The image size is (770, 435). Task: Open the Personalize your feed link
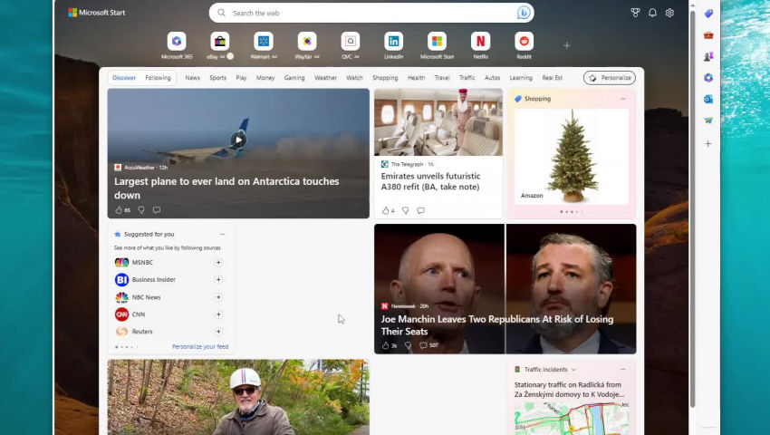(200, 347)
